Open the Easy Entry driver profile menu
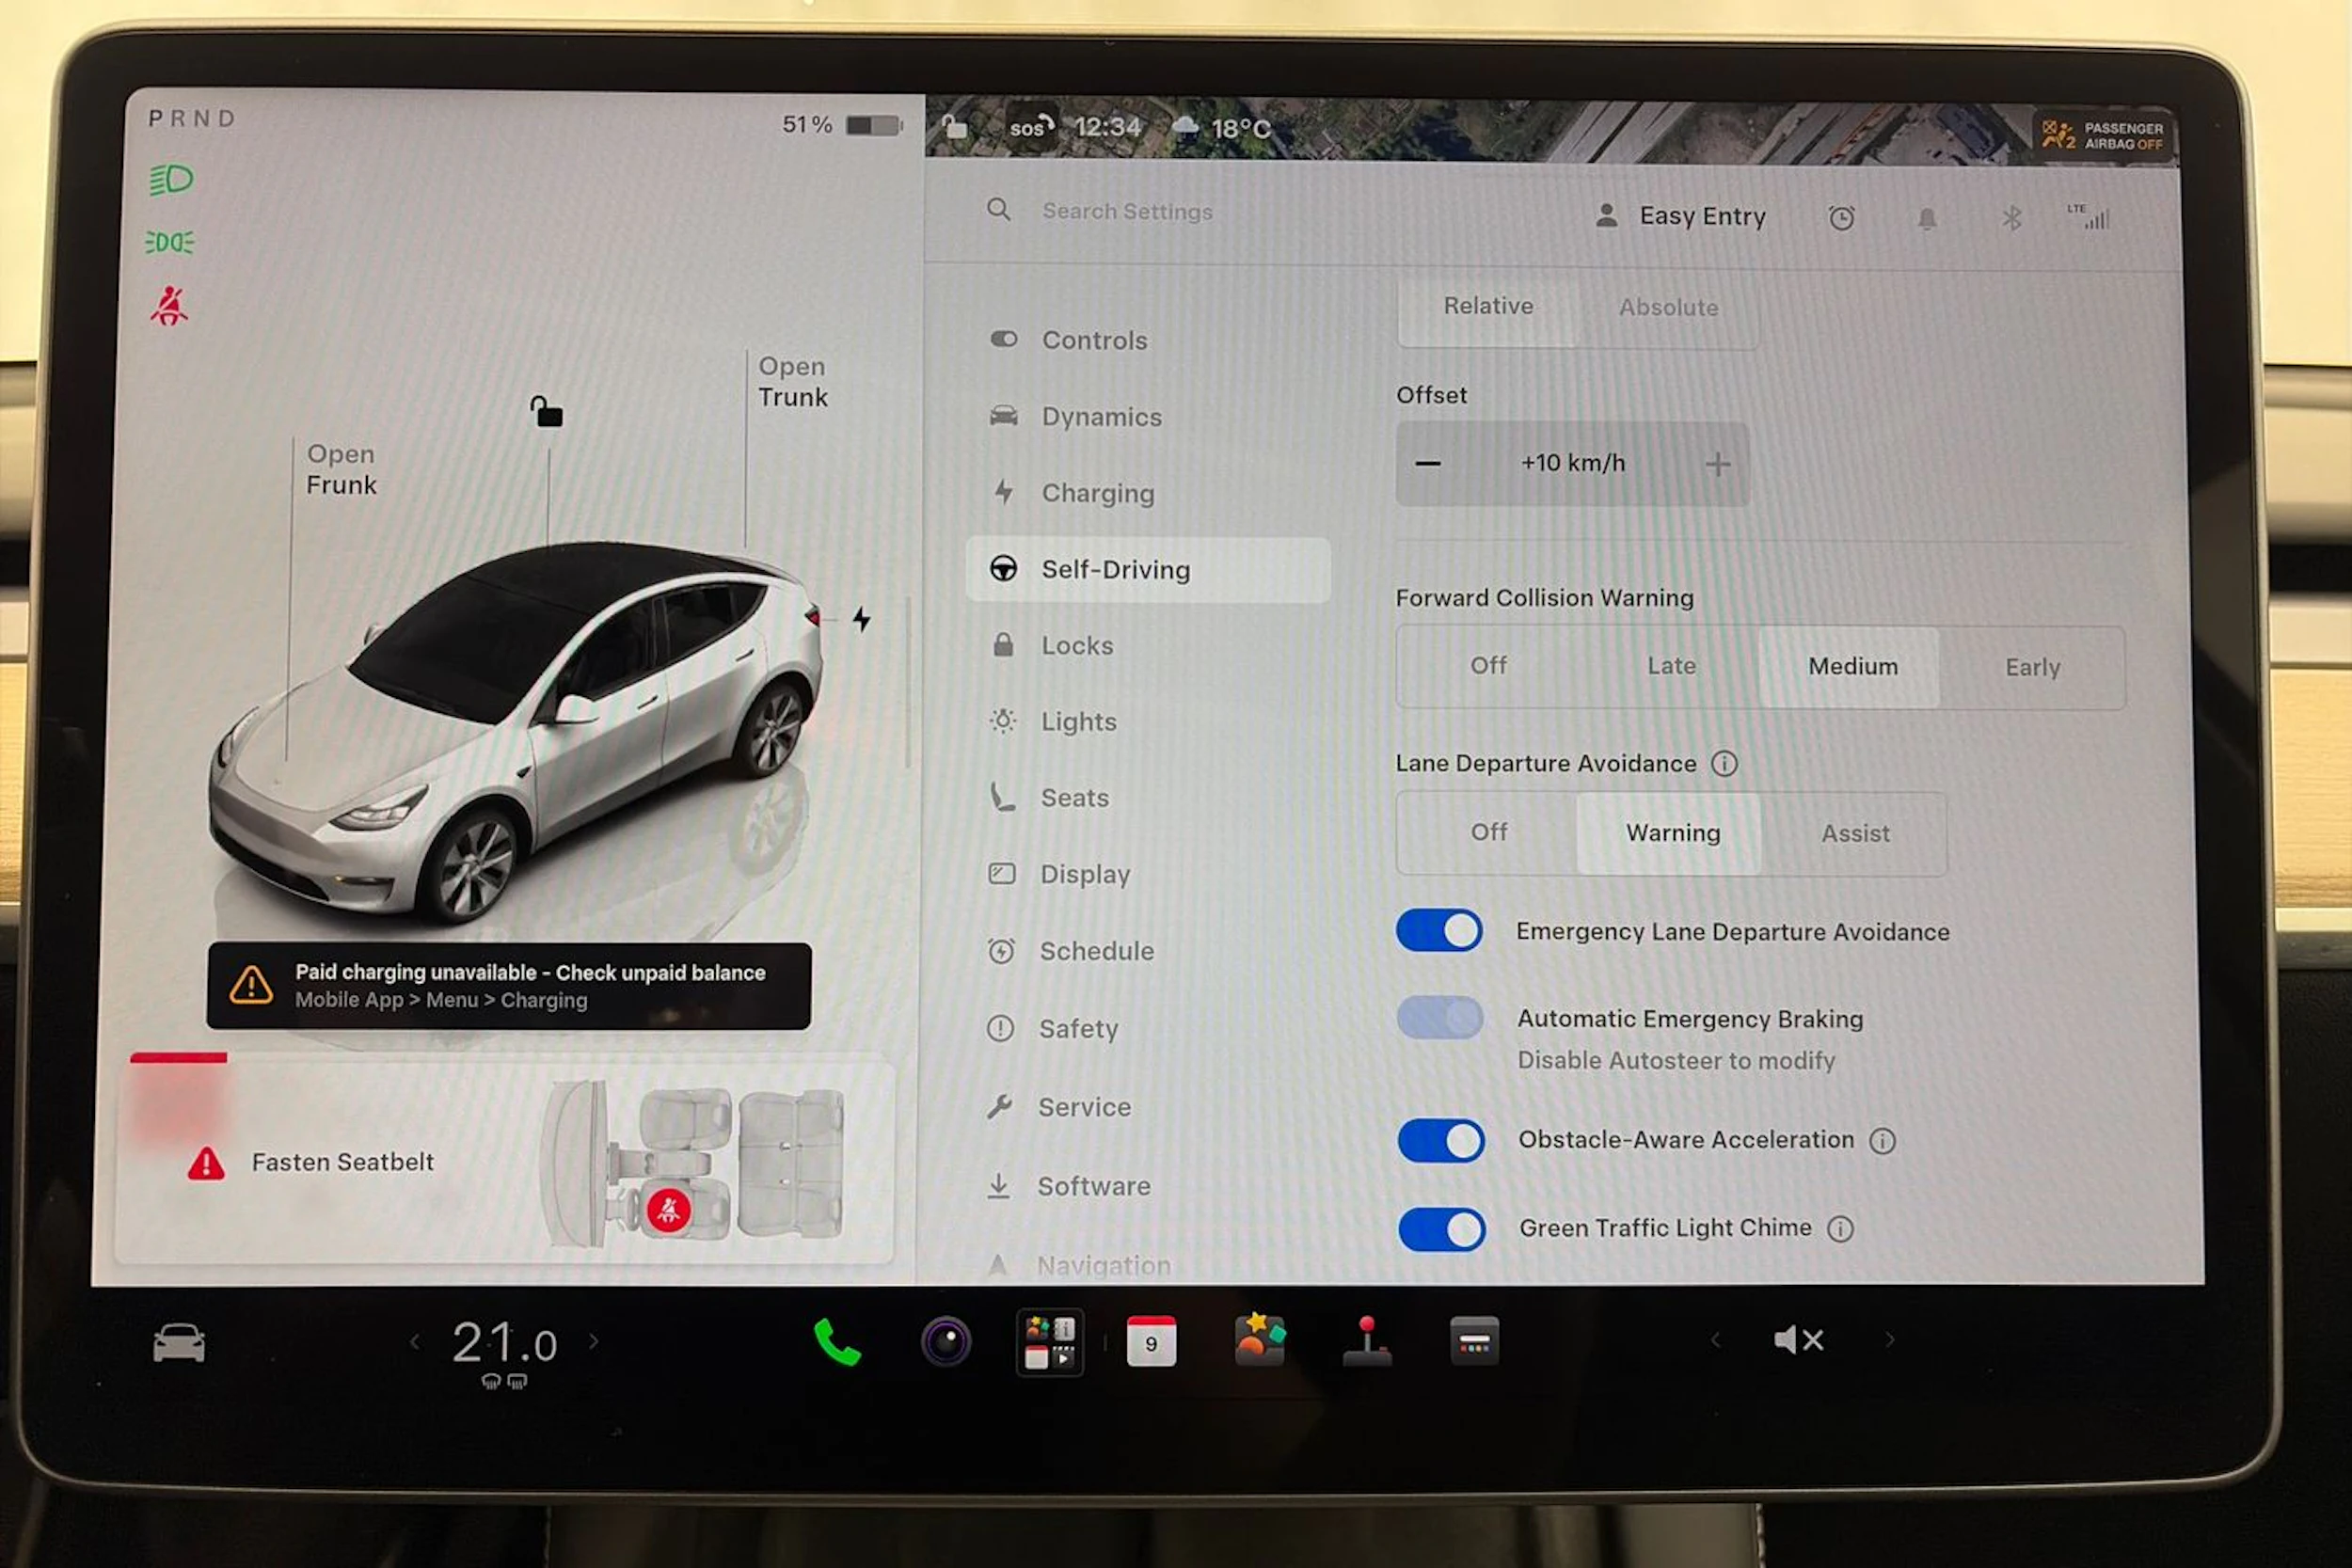The image size is (2352, 1568). (x=1680, y=216)
